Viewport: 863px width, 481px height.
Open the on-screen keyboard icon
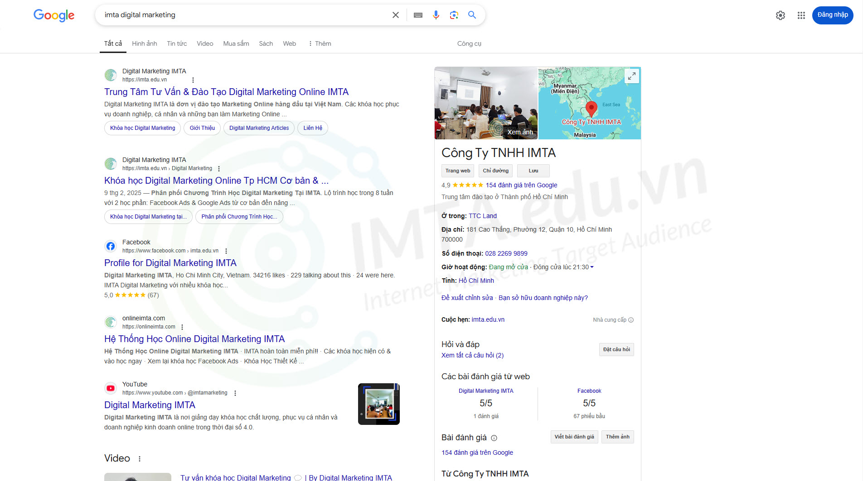tap(418, 15)
